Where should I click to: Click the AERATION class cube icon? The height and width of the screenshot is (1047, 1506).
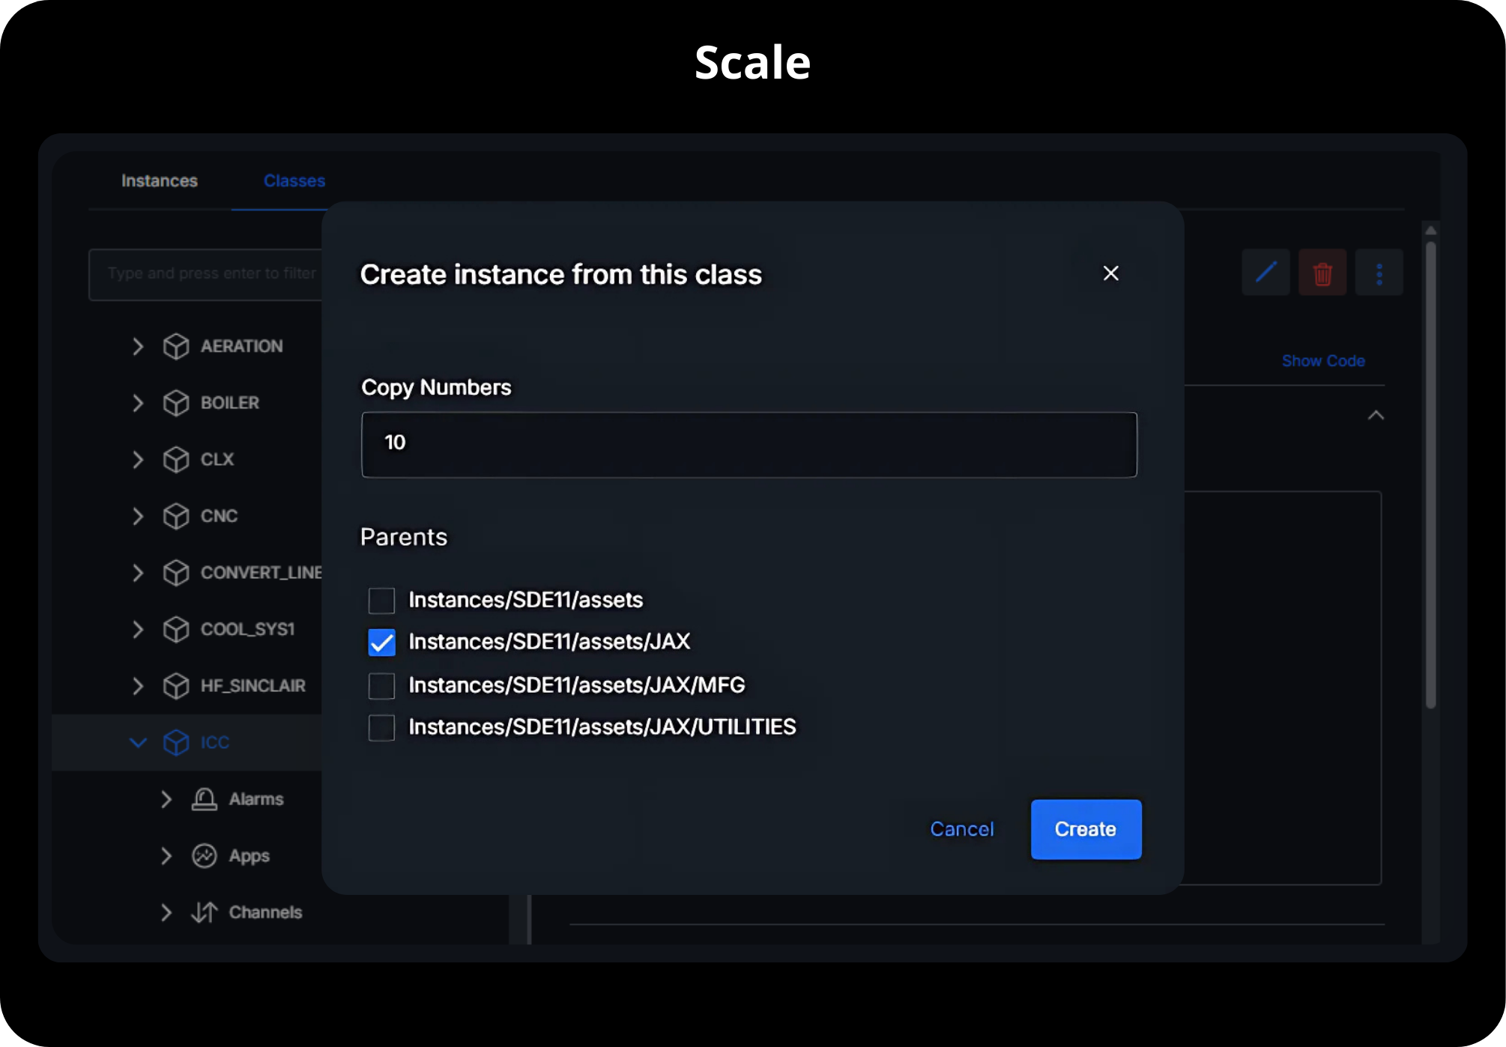pos(176,346)
